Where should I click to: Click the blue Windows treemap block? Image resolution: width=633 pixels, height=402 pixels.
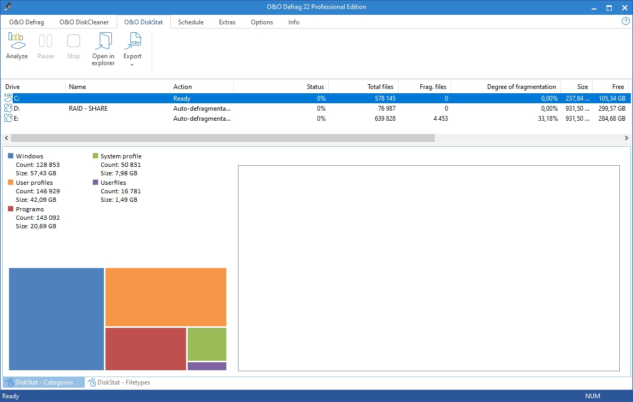pyautogui.click(x=56, y=319)
